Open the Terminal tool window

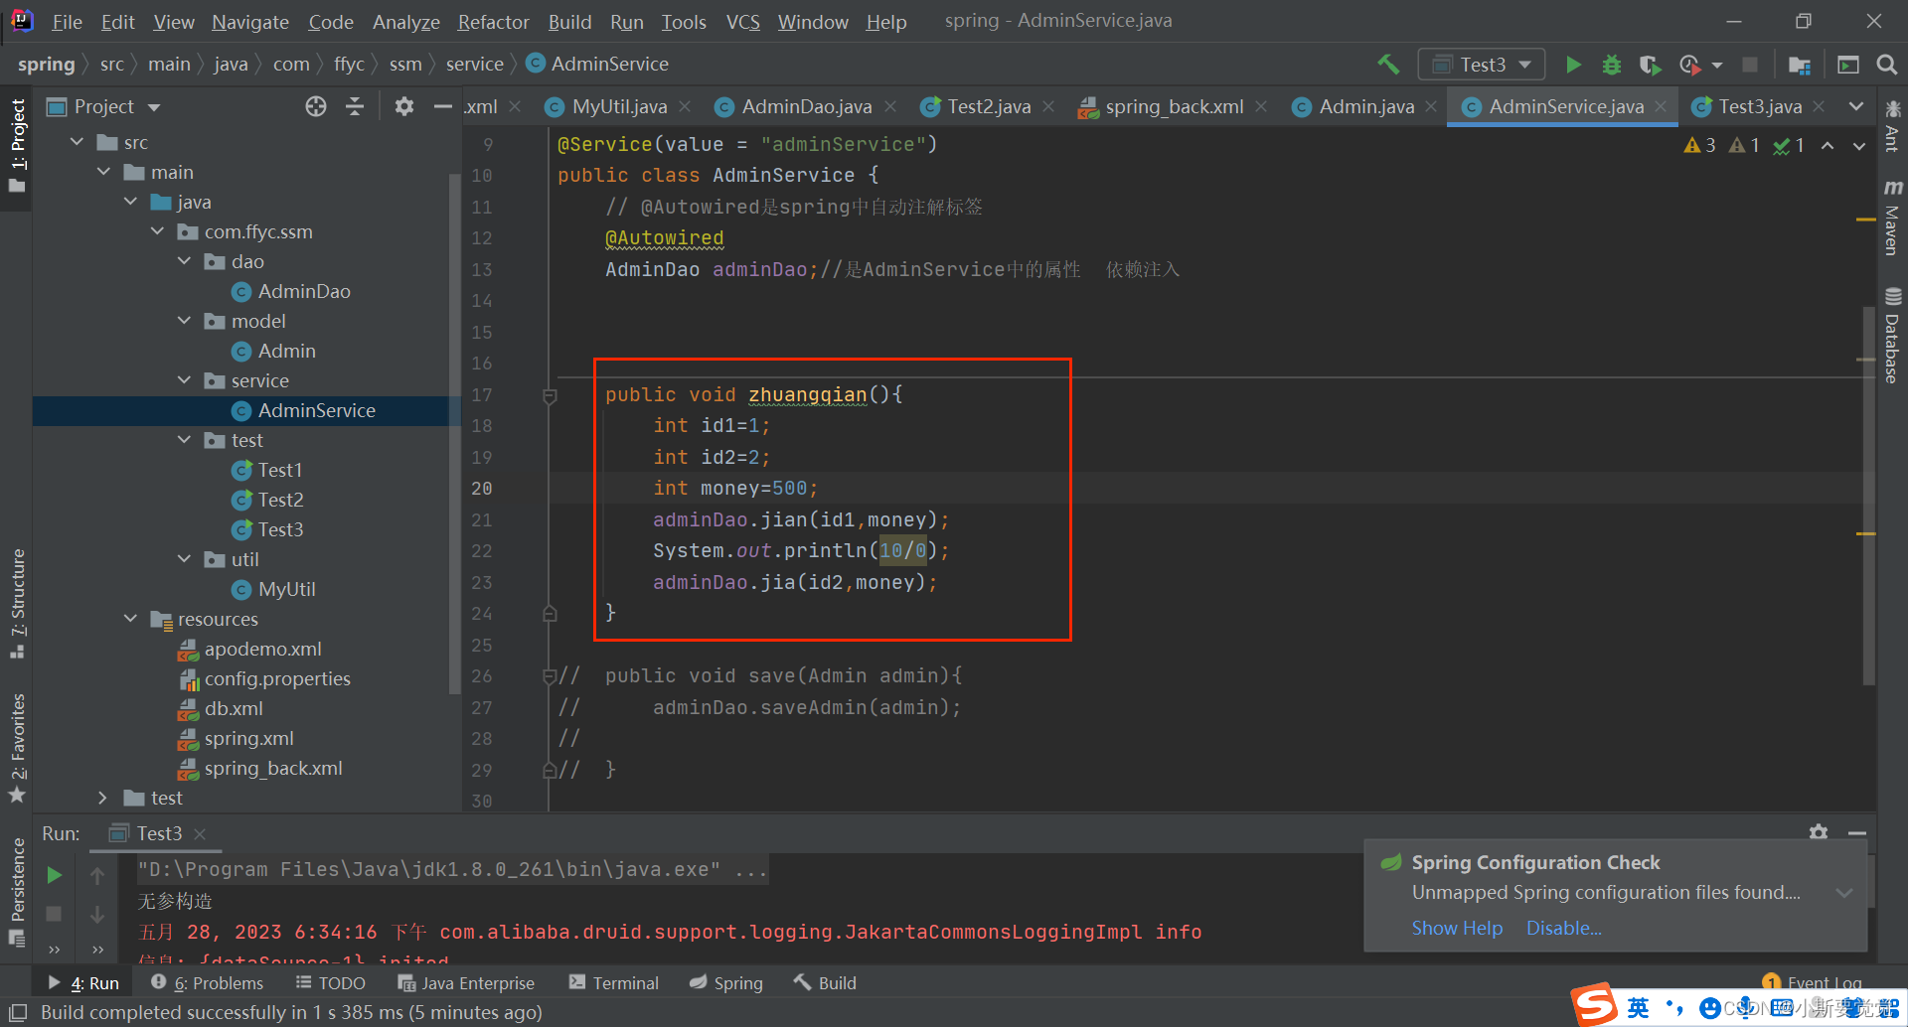(613, 982)
